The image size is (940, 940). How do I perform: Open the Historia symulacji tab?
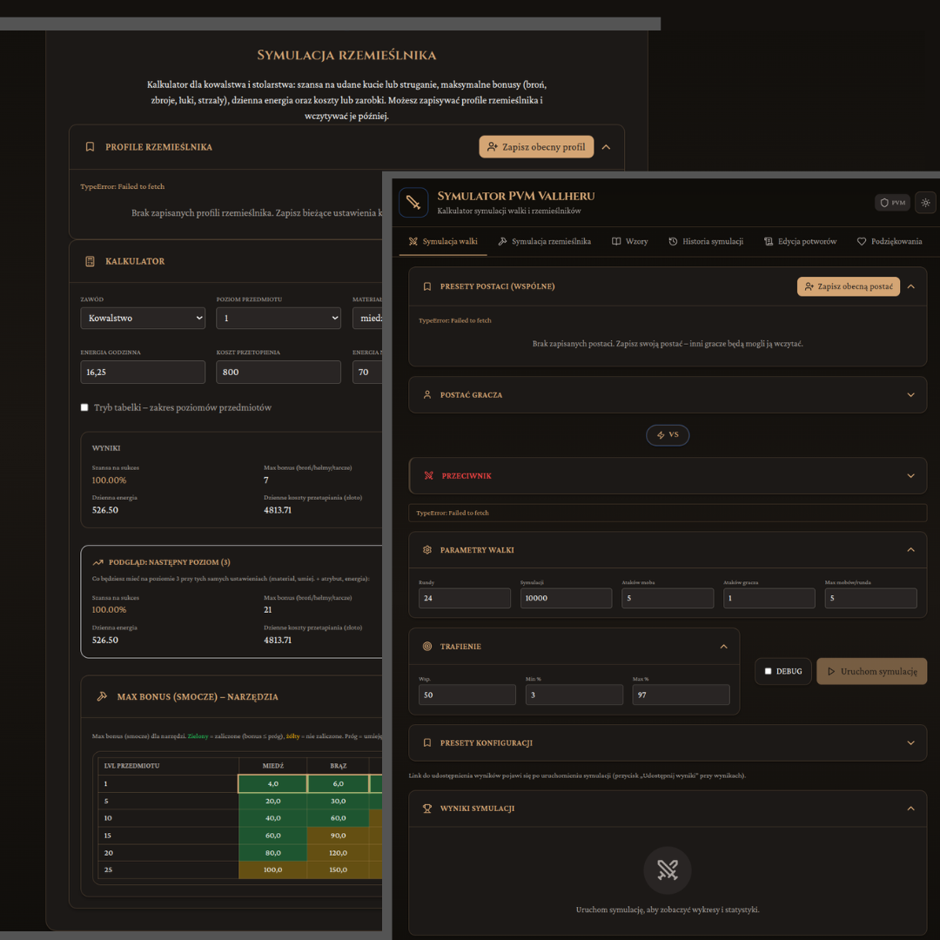[x=706, y=242]
